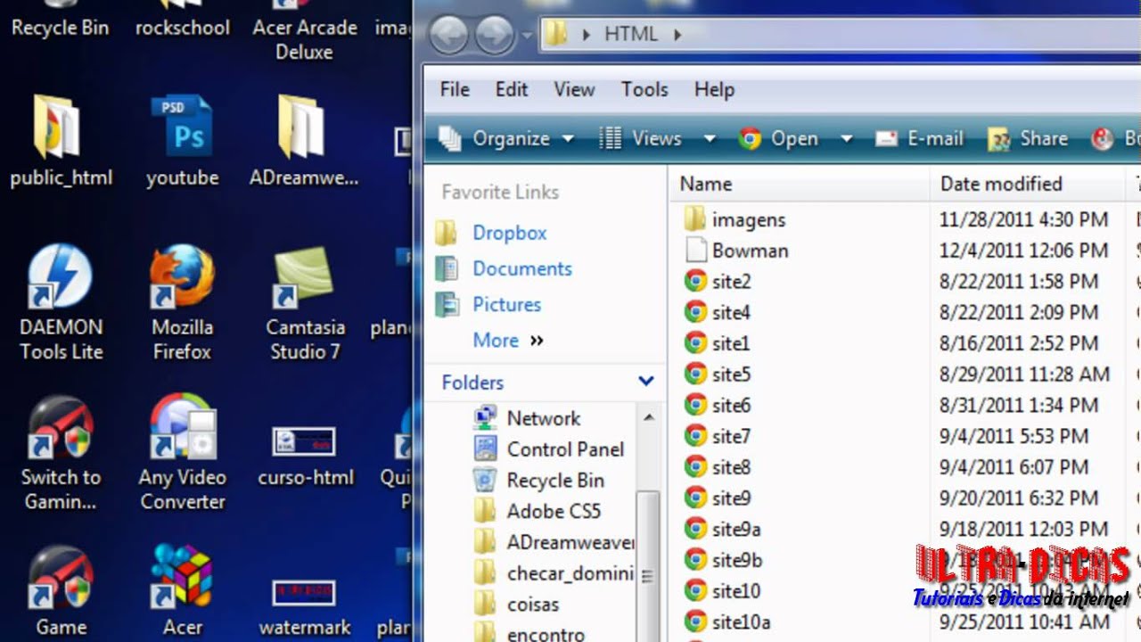Viewport: 1141px width, 642px height.
Task: Select Control Panel in Folders tree
Action: (x=565, y=449)
